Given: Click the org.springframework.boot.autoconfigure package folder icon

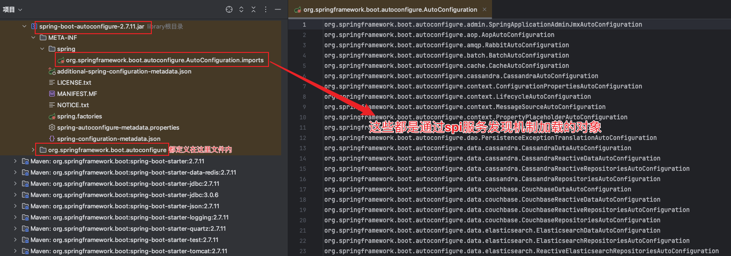Looking at the screenshot, I should 43,150.
